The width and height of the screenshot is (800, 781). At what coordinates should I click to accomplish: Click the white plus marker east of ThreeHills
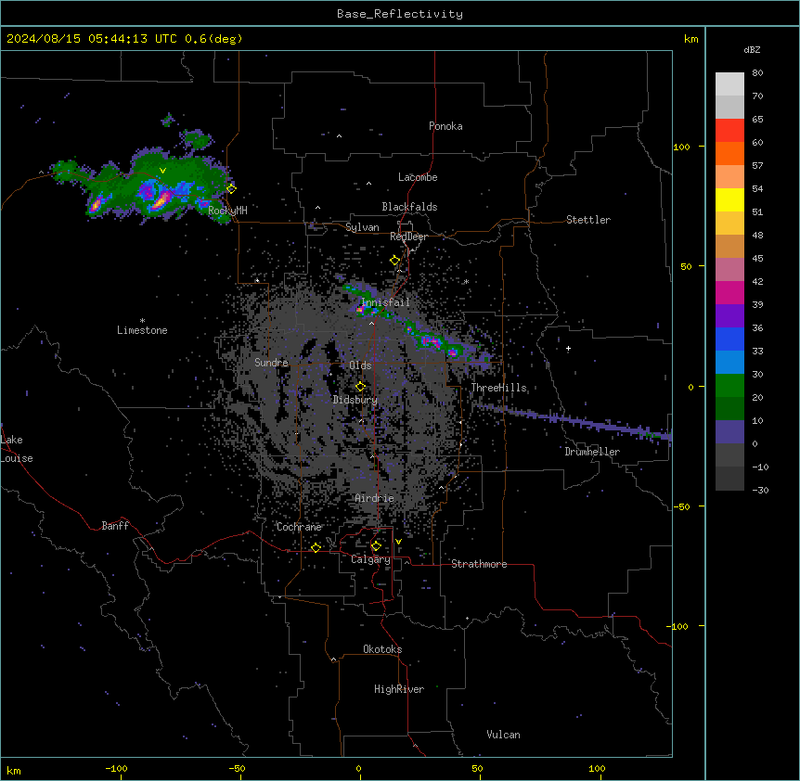(x=568, y=349)
